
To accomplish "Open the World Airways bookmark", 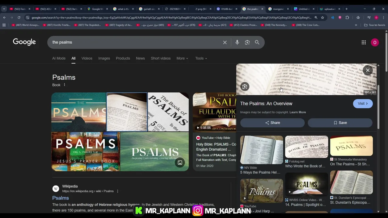I will (x=25, y=25).
